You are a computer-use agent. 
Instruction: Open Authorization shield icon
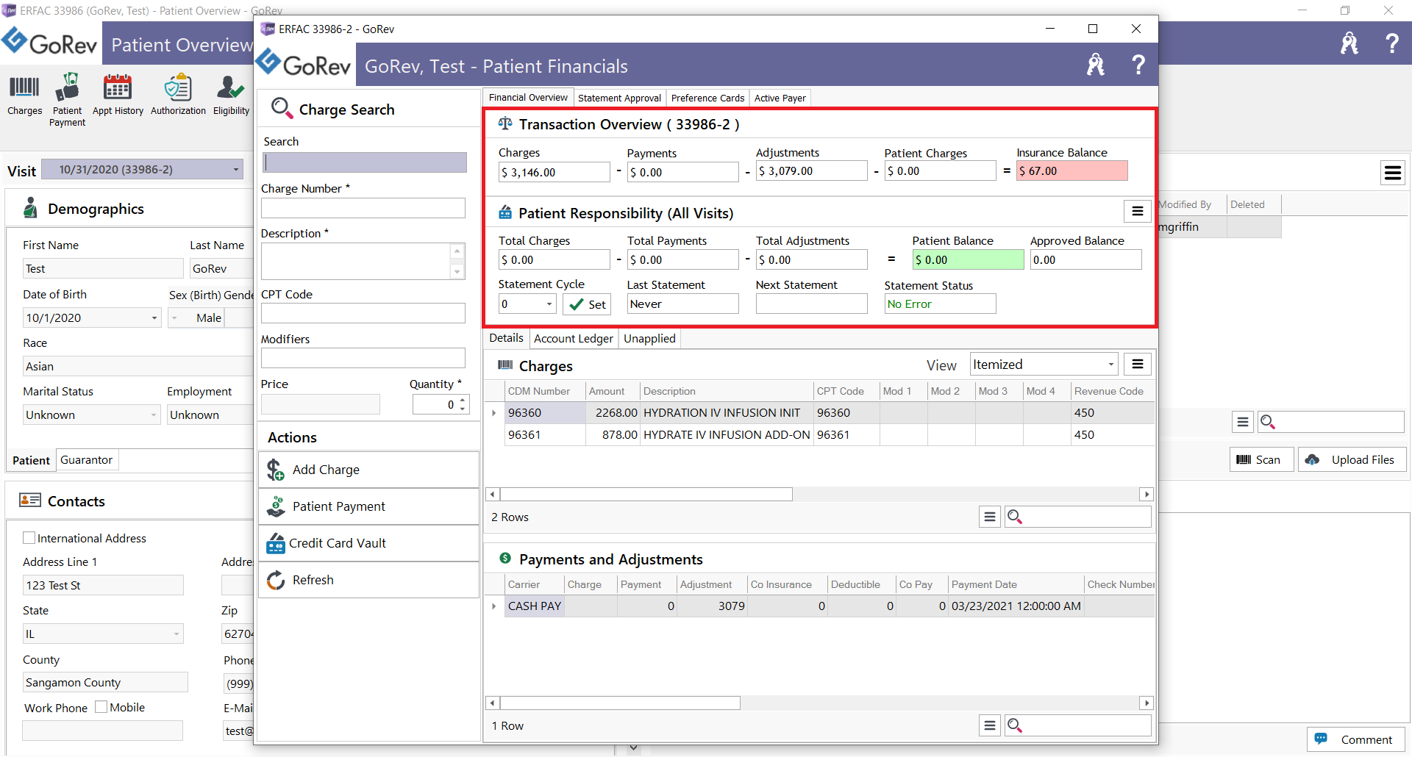[x=178, y=87]
